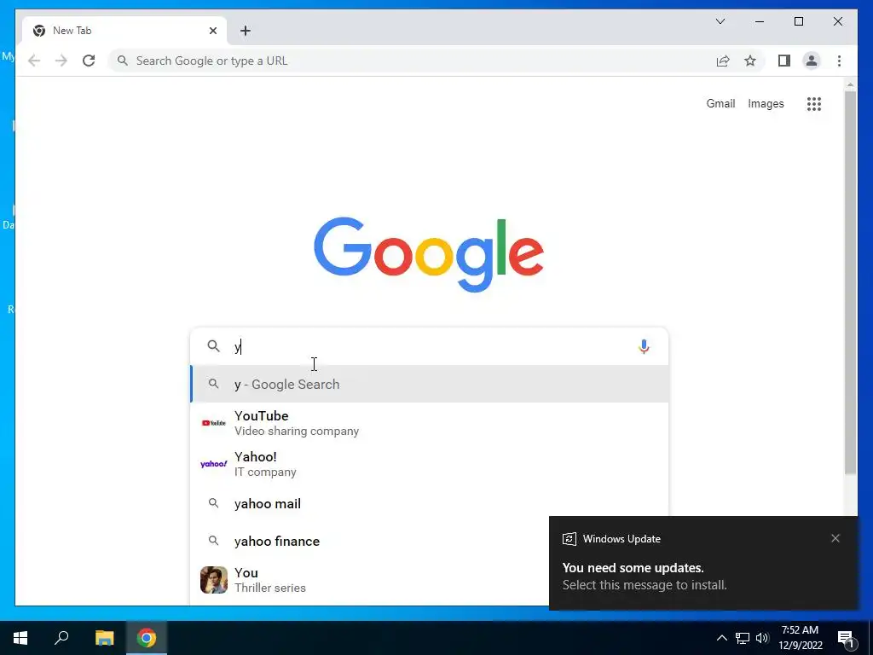Click the Chrome taskbar icon
Viewport: 873px width, 655px height.
click(x=147, y=638)
